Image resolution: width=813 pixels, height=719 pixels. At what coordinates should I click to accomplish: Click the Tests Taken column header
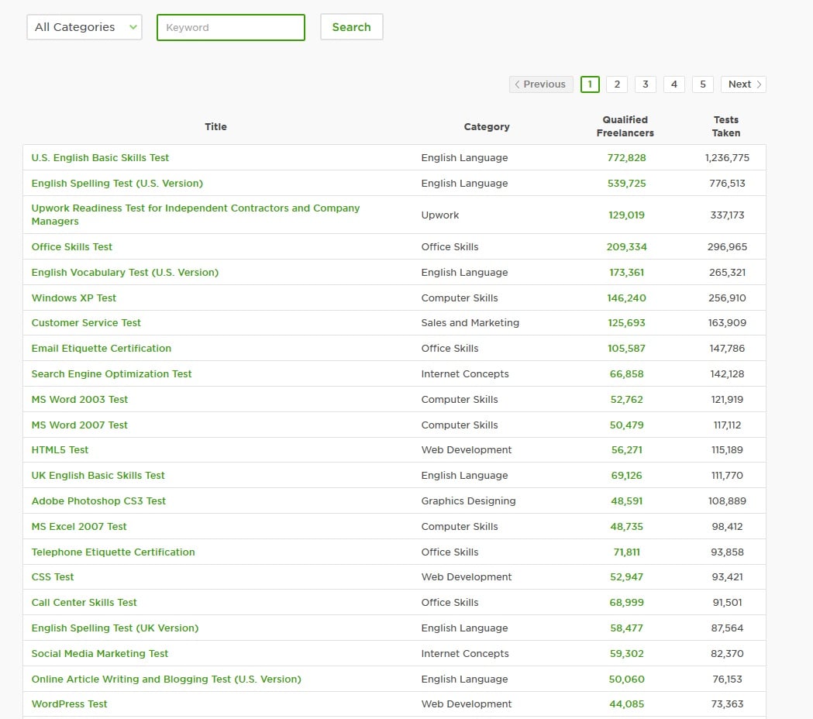(726, 126)
